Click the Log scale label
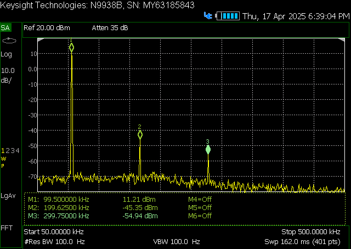351x249 pixels. click(6, 54)
